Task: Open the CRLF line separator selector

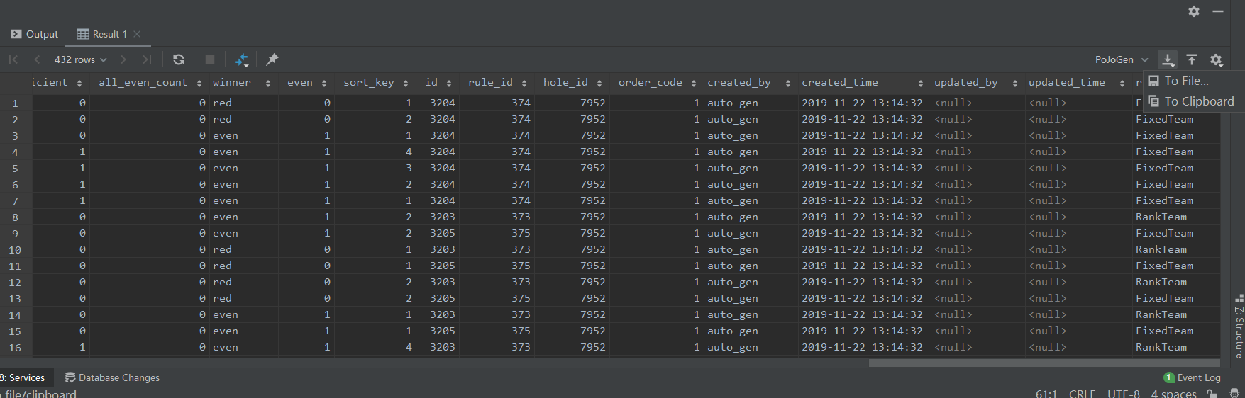Action: click(1082, 394)
